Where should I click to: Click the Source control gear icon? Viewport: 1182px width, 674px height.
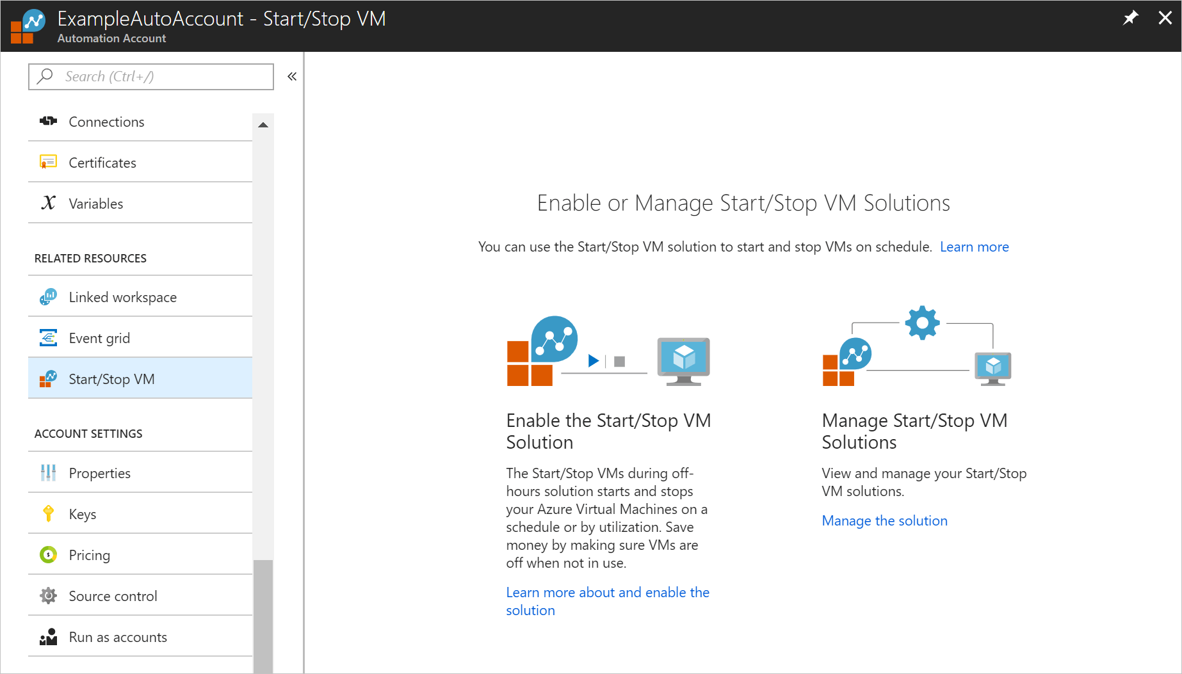tap(48, 596)
